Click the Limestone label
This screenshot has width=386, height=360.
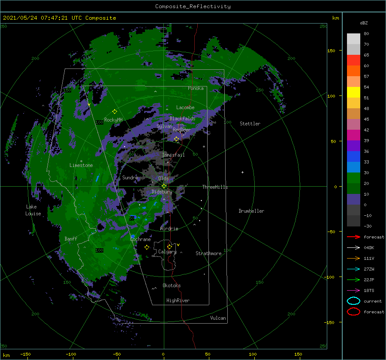[81, 165]
